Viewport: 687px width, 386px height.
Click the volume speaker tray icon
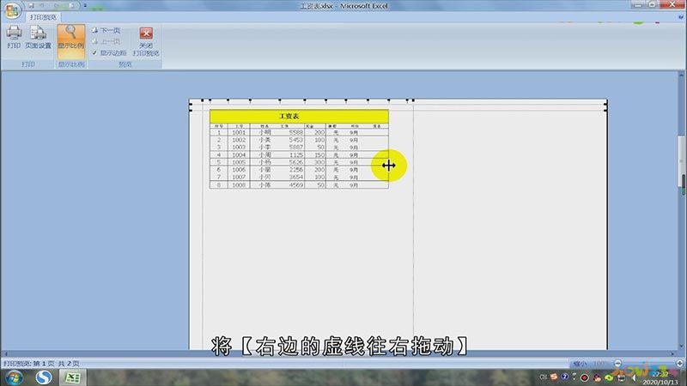coord(634,377)
